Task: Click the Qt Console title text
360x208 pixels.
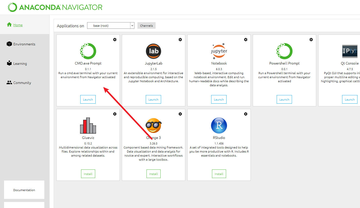Action: click(350, 63)
